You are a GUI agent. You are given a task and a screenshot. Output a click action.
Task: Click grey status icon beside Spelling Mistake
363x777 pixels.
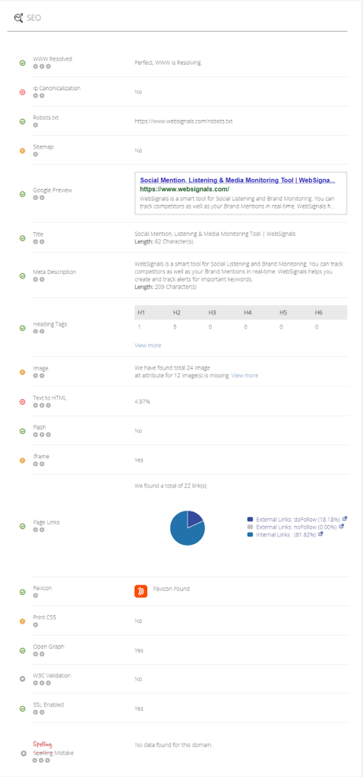coord(22,753)
